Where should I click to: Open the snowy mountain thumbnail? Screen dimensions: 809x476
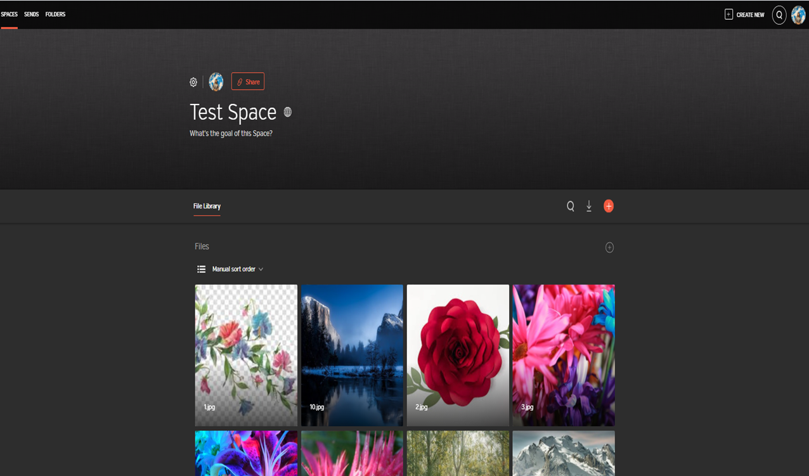click(x=564, y=453)
